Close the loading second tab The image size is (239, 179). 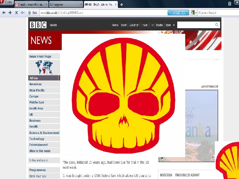coord(81,5)
